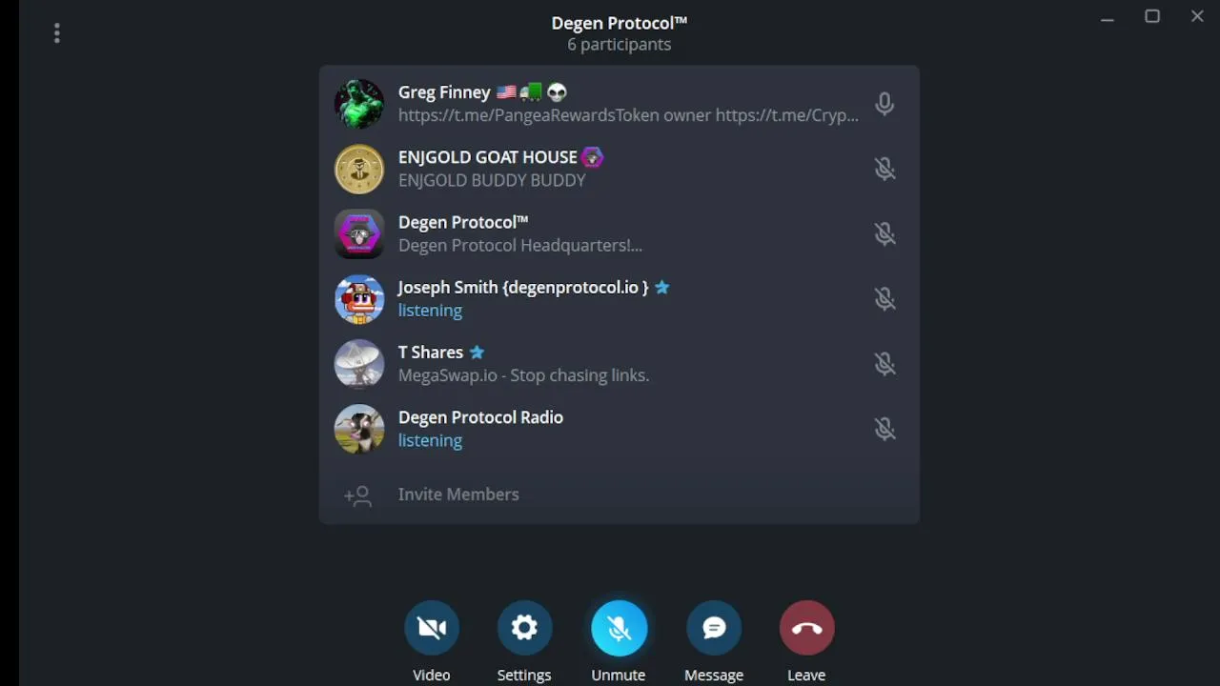
Task: Open the Message chat button
Action: [714, 628]
